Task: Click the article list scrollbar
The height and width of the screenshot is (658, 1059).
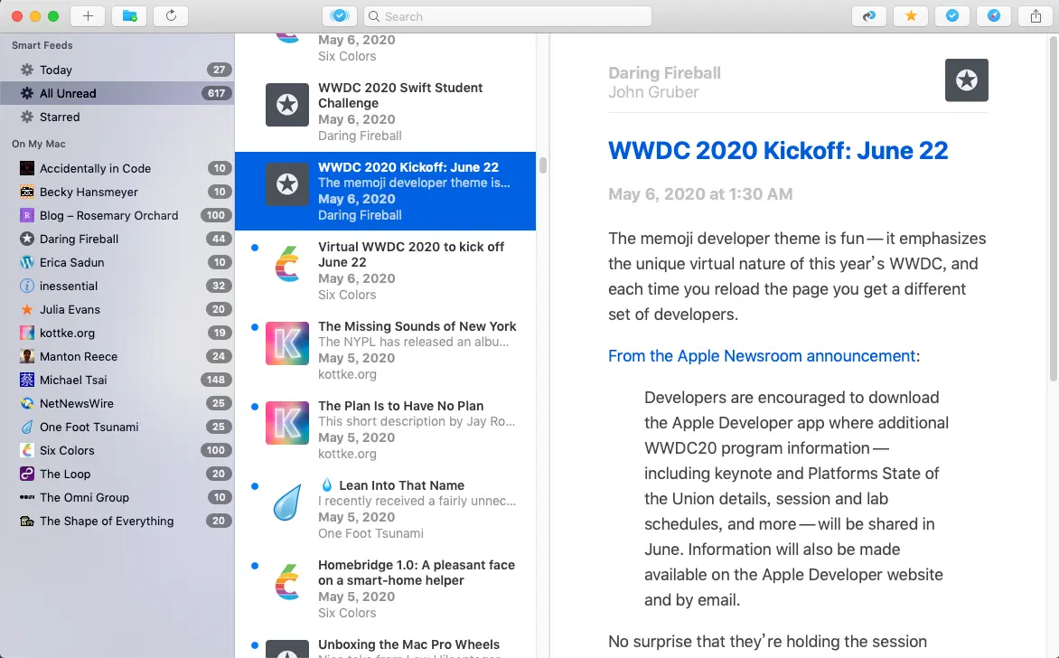Action: pos(543,164)
